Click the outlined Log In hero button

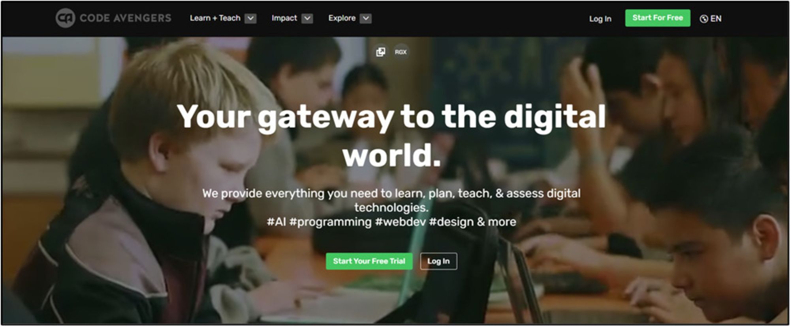(438, 261)
